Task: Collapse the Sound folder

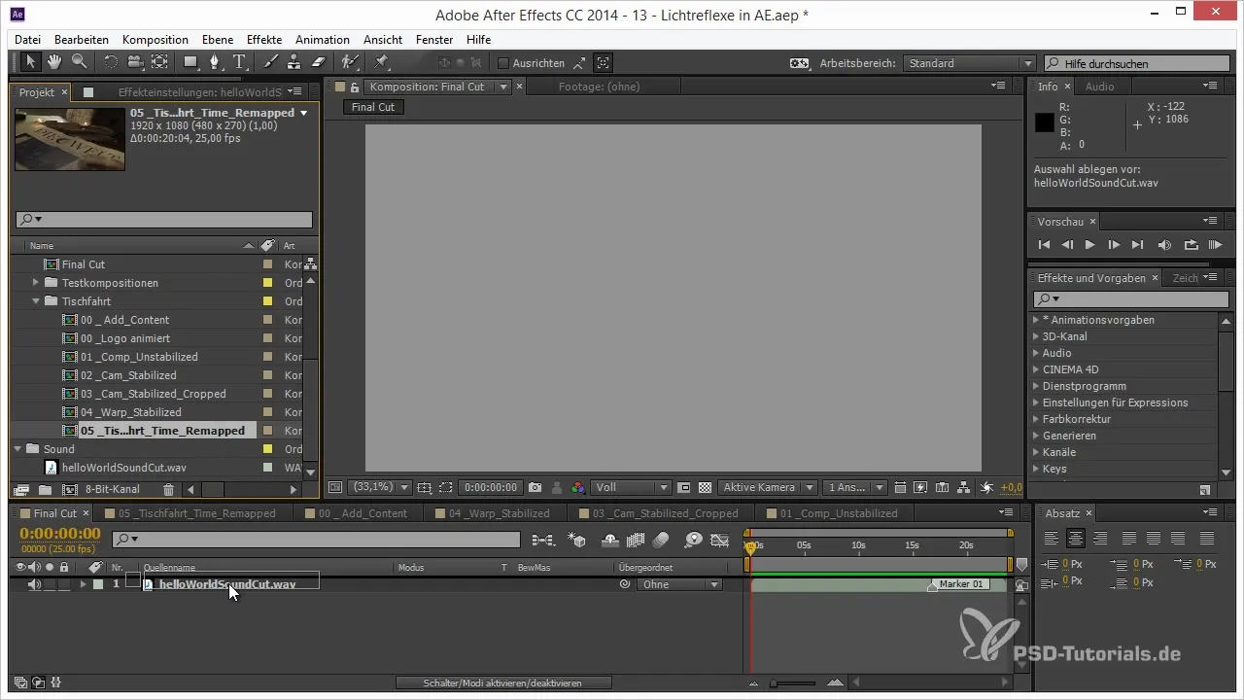Action: pyautogui.click(x=17, y=449)
